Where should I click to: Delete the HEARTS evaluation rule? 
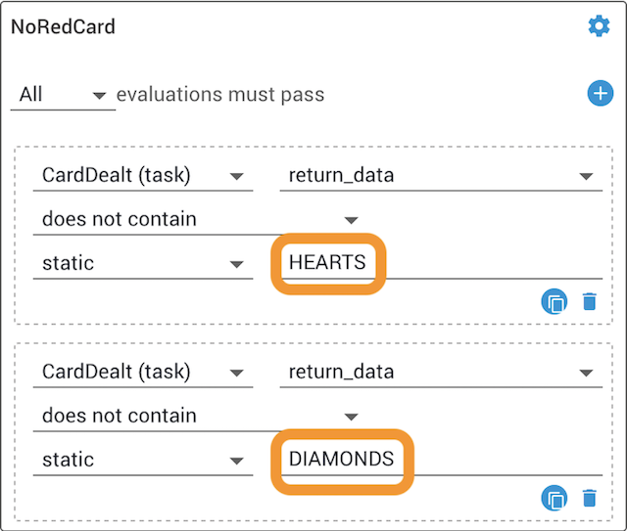[x=590, y=301]
